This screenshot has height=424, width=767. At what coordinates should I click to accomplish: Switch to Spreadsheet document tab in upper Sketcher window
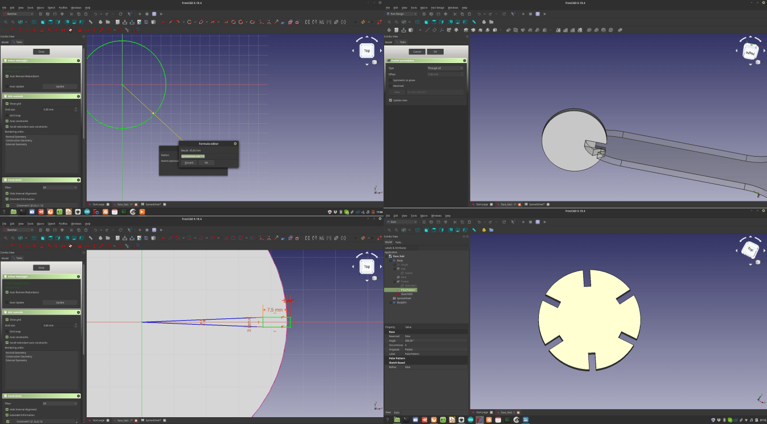click(x=153, y=204)
